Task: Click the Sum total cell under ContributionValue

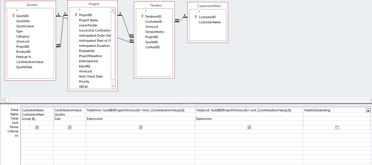Action: click(x=70, y=119)
